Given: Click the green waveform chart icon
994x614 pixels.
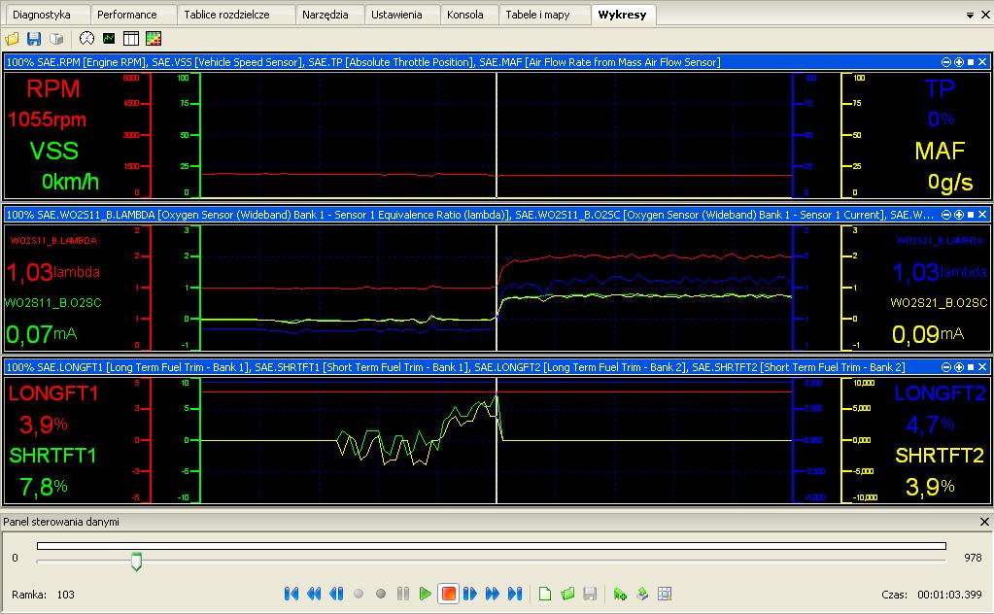Looking at the screenshot, I should coord(109,39).
